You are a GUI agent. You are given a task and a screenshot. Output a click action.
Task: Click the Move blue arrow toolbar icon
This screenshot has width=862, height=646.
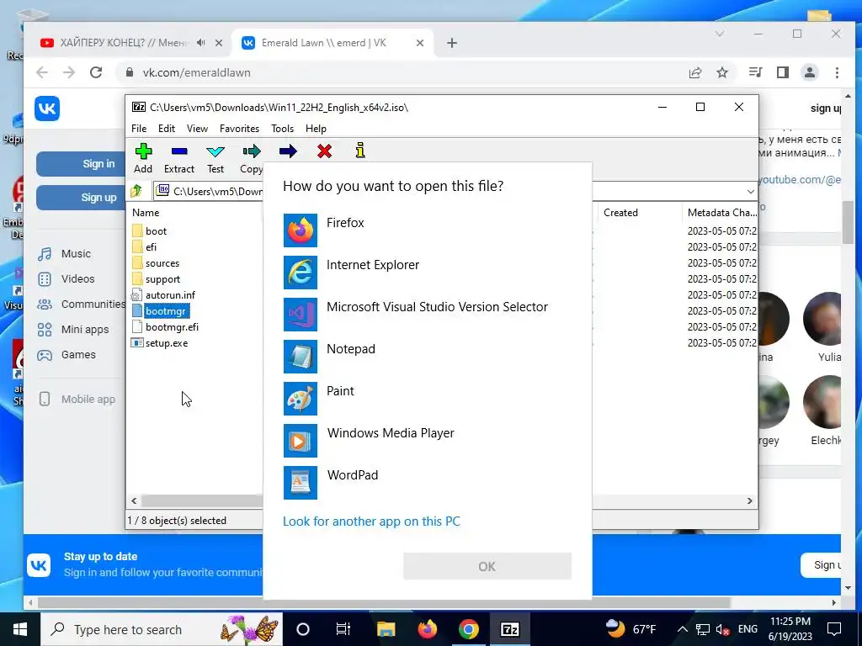coord(288,151)
